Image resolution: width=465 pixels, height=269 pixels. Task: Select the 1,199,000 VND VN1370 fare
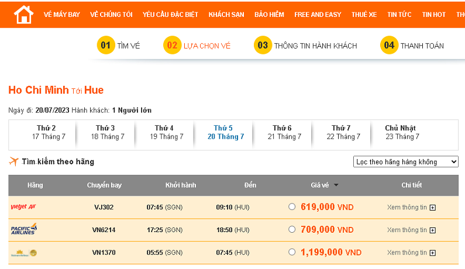coord(292,252)
